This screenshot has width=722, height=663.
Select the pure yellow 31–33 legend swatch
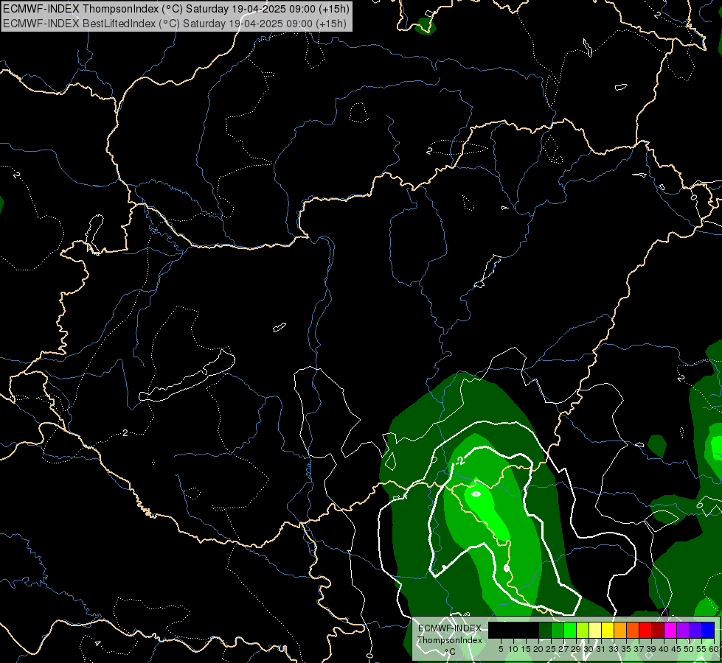(x=608, y=631)
